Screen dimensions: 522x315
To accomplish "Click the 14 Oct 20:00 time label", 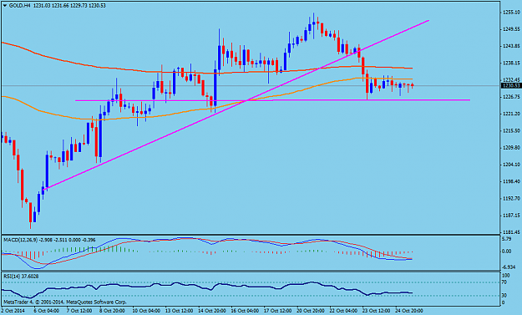I will (x=212, y=311).
